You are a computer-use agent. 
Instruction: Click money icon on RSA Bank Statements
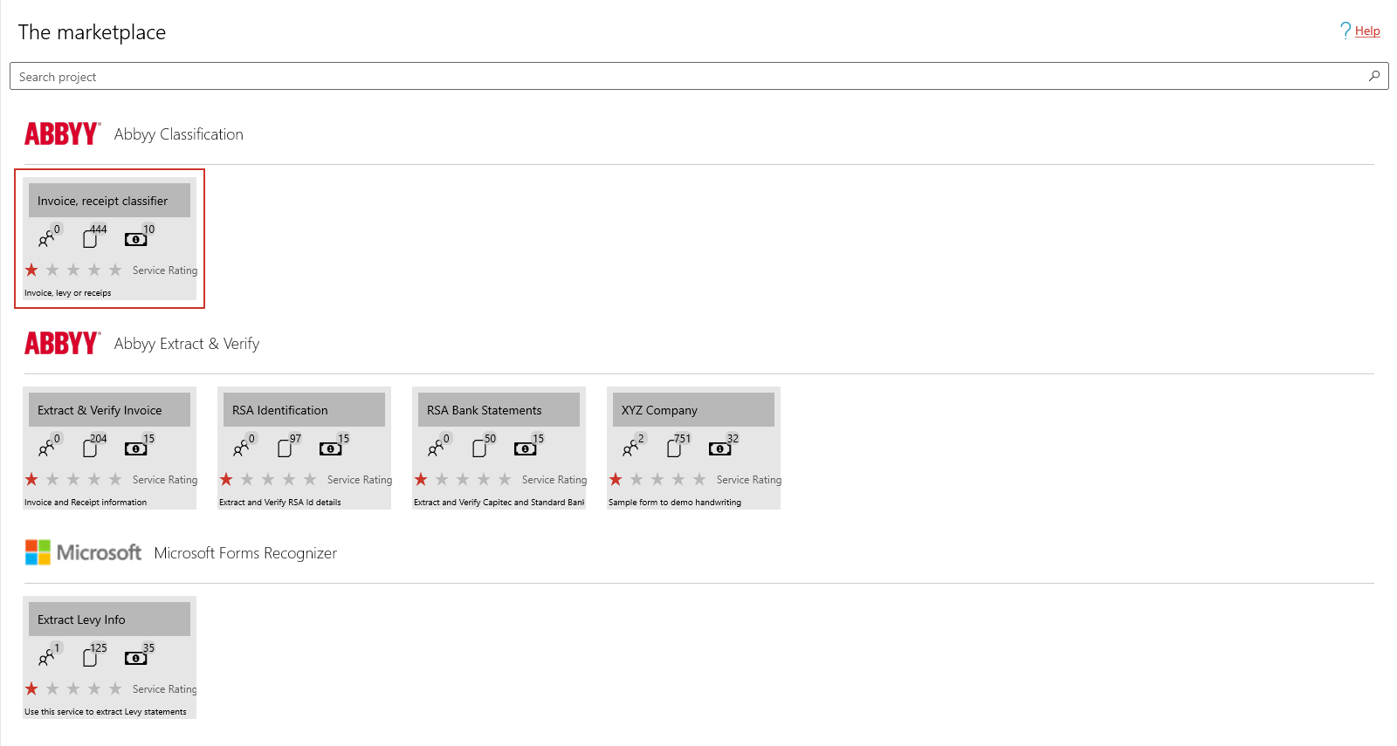pyautogui.click(x=525, y=448)
